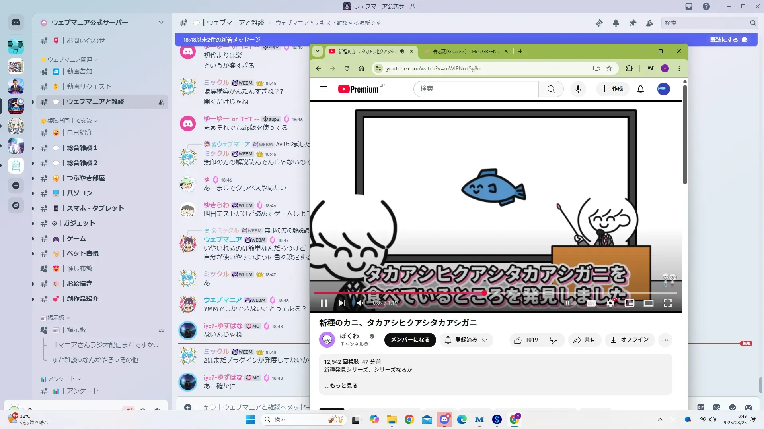Open the 登録済み subscription dropdown
Screen dimensions: 764x429
pos(466,340)
